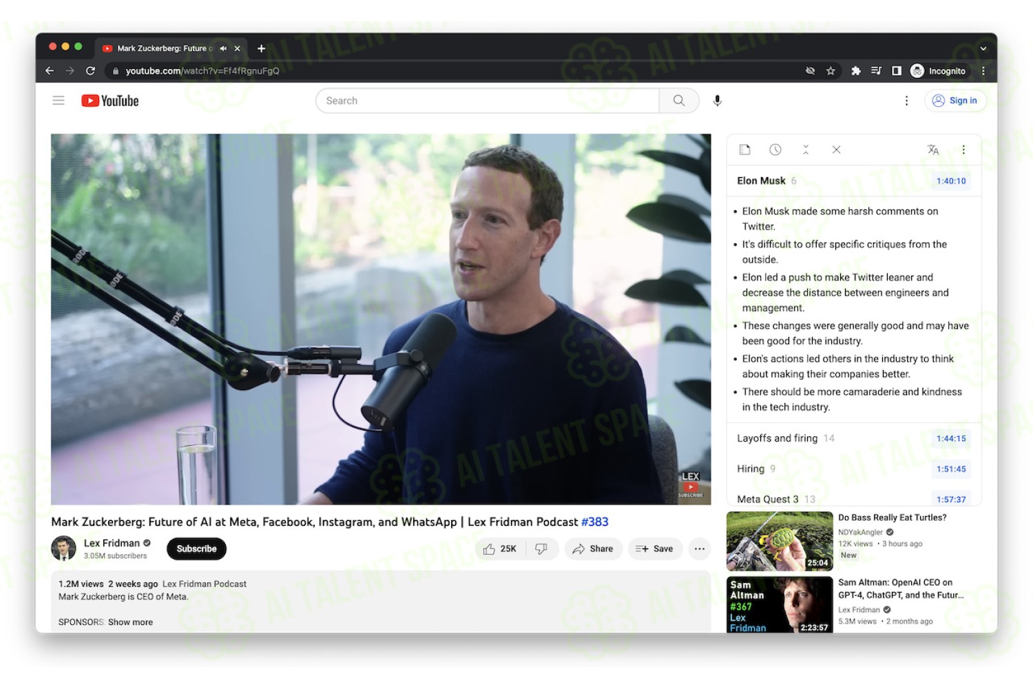This screenshot has width=1033, height=689.
Task: Jump to timestamp 1:44:15
Action: pyautogui.click(x=950, y=438)
